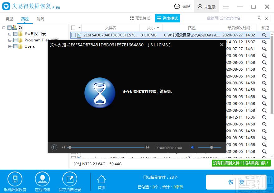Expand the #未知父目录 folder
Viewport: 274px width, 193px height.
10,34
